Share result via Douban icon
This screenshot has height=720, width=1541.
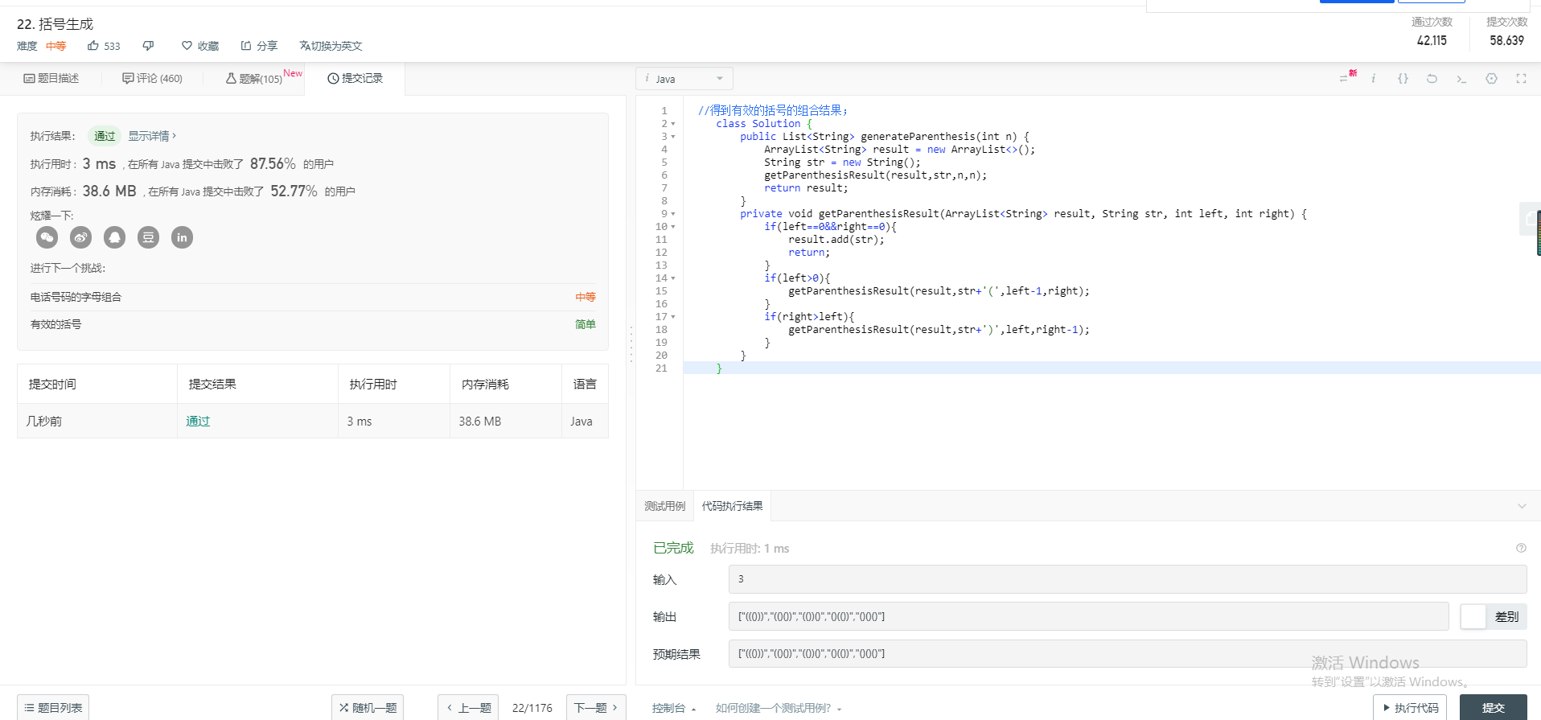(149, 237)
